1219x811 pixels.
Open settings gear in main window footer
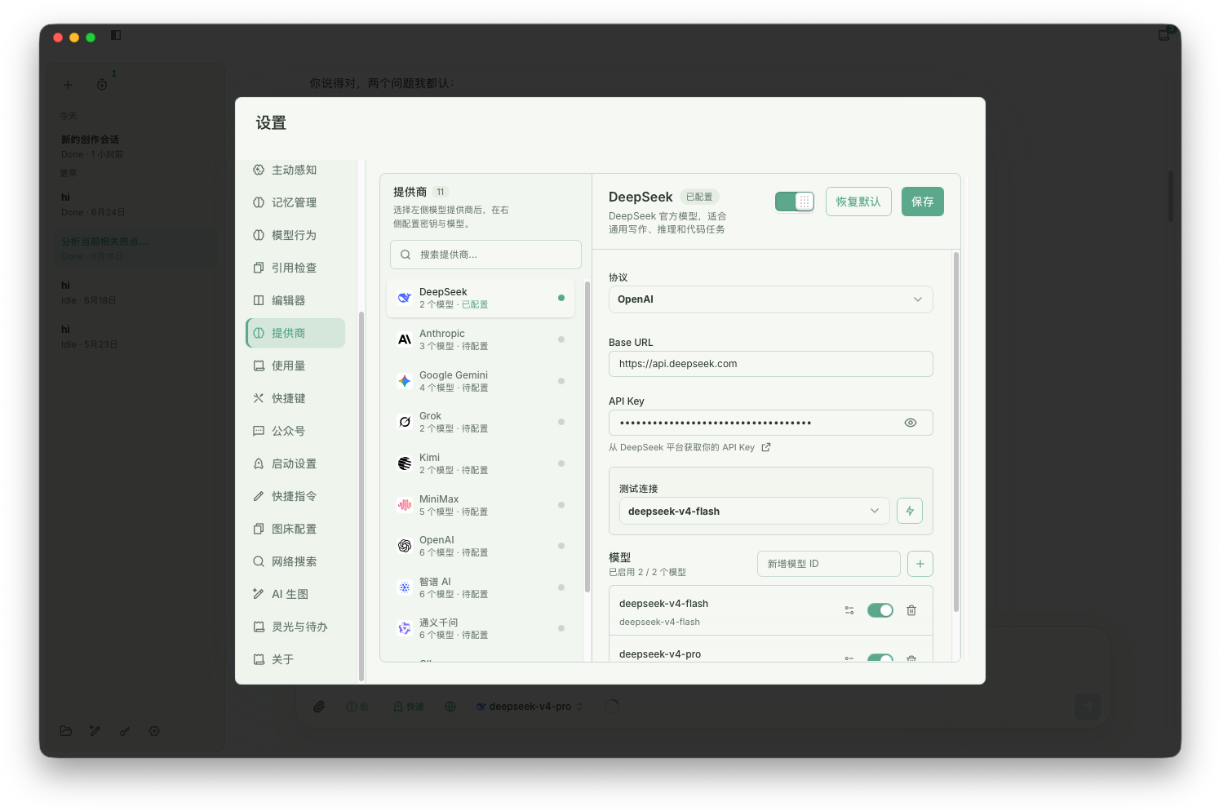[x=154, y=731]
